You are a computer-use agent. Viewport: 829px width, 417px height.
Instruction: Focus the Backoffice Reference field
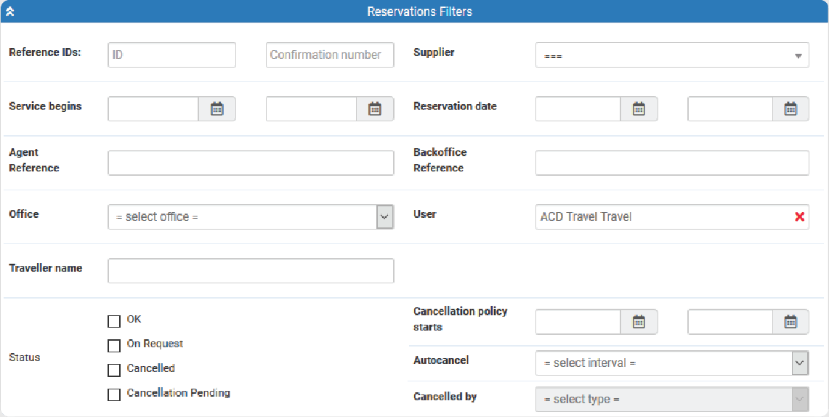click(671, 163)
